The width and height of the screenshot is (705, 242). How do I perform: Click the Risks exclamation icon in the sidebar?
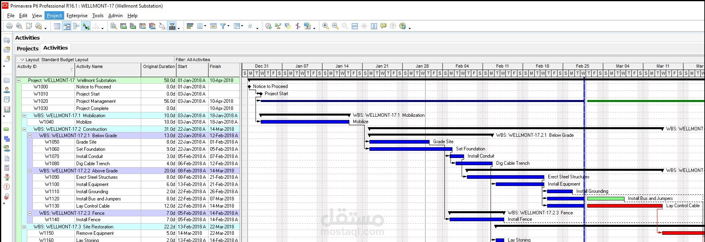pos(6,187)
